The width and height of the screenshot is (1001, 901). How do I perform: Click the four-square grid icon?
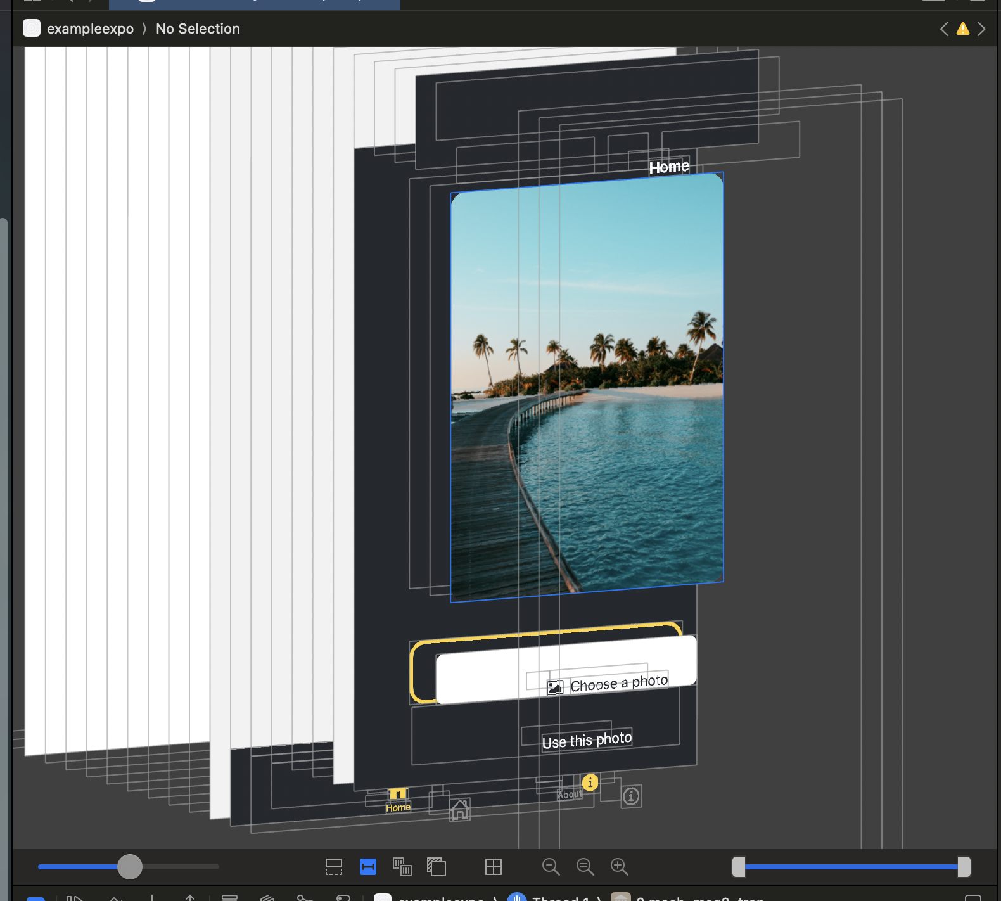click(x=494, y=867)
